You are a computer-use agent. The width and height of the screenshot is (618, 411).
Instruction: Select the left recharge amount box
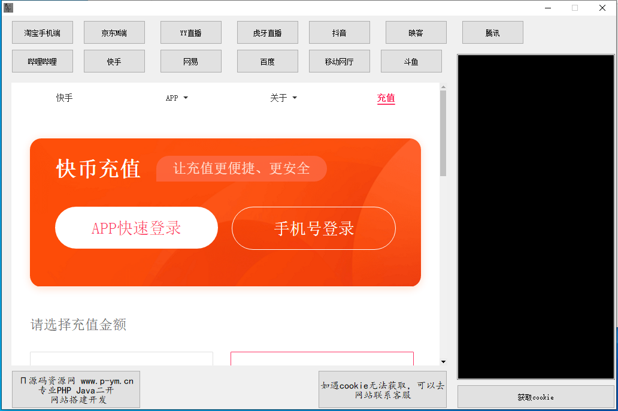122,358
